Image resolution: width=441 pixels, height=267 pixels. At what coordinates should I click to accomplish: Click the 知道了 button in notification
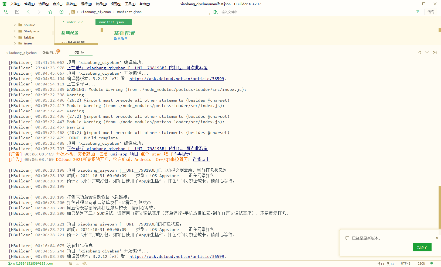point(422,247)
